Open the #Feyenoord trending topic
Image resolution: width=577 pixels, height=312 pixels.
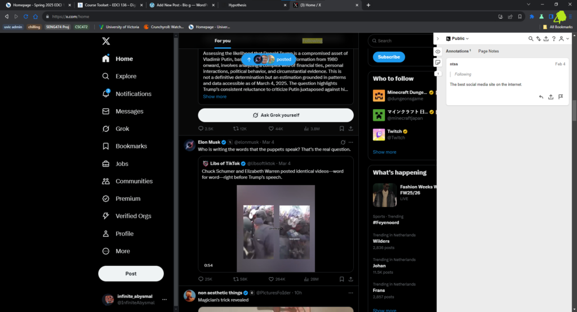(x=385, y=223)
